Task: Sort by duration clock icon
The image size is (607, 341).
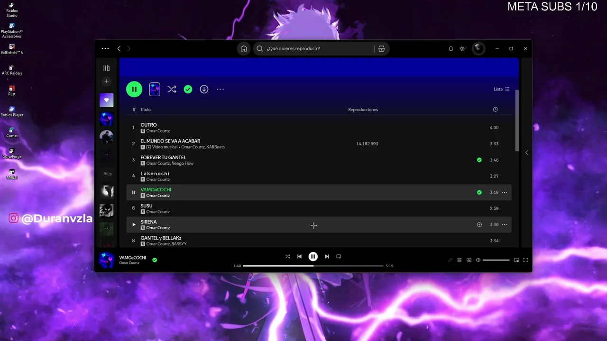Action: [495, 109]
